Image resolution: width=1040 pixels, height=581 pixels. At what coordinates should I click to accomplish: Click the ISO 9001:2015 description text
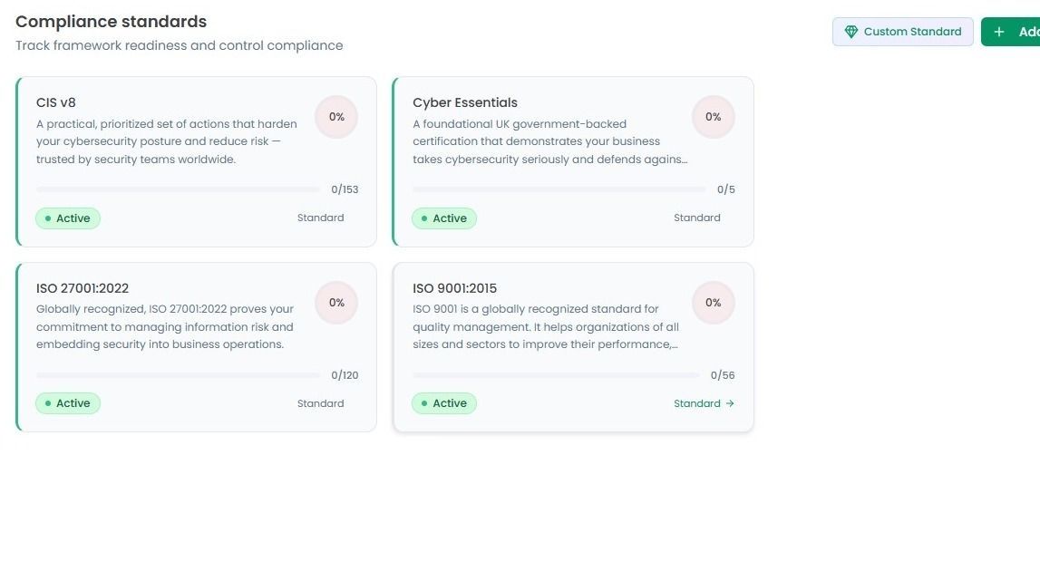[x=546, y=326]
